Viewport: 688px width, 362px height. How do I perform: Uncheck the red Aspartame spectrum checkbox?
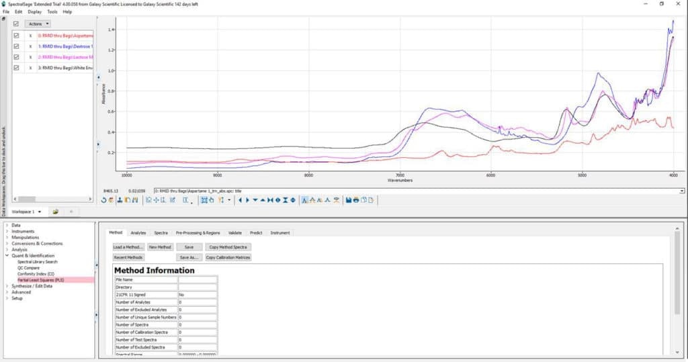coord(16,36)
